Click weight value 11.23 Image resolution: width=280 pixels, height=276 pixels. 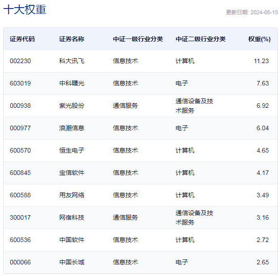pyautogui.click(x=261, y=61)
